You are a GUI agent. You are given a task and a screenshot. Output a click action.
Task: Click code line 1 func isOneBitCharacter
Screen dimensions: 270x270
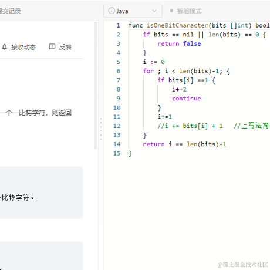pyautogui.click(x=199, y=25)
